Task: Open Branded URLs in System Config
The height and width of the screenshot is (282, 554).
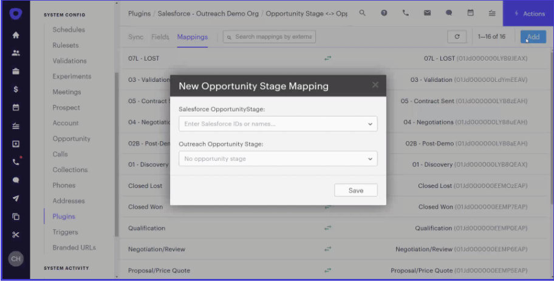Action: [x=74, y=247]
